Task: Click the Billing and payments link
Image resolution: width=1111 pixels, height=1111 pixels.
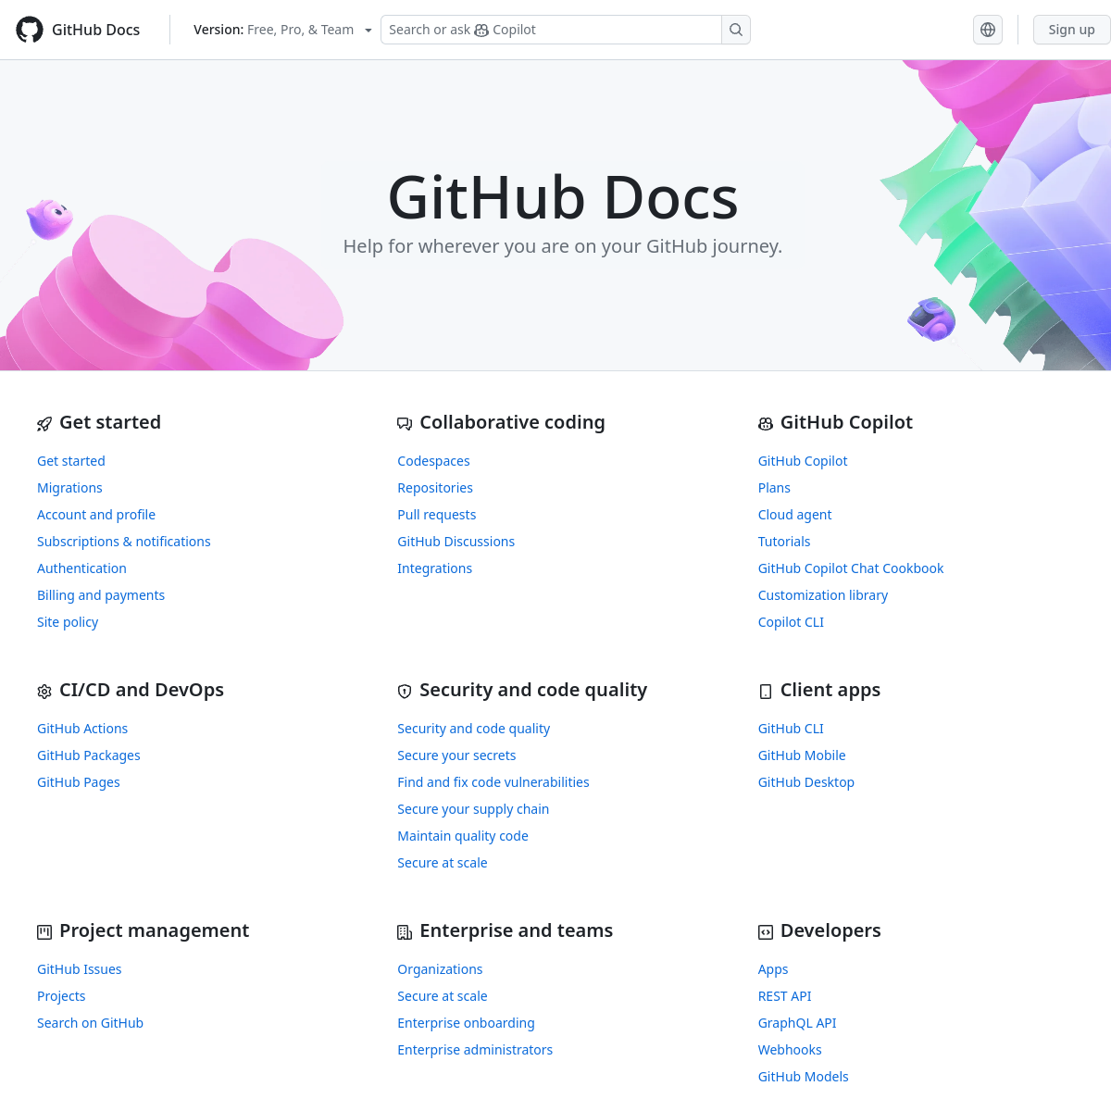Action: 101,594
